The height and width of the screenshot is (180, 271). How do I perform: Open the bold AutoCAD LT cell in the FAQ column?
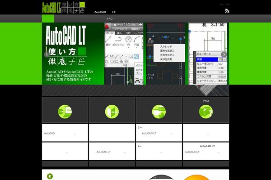206,151
